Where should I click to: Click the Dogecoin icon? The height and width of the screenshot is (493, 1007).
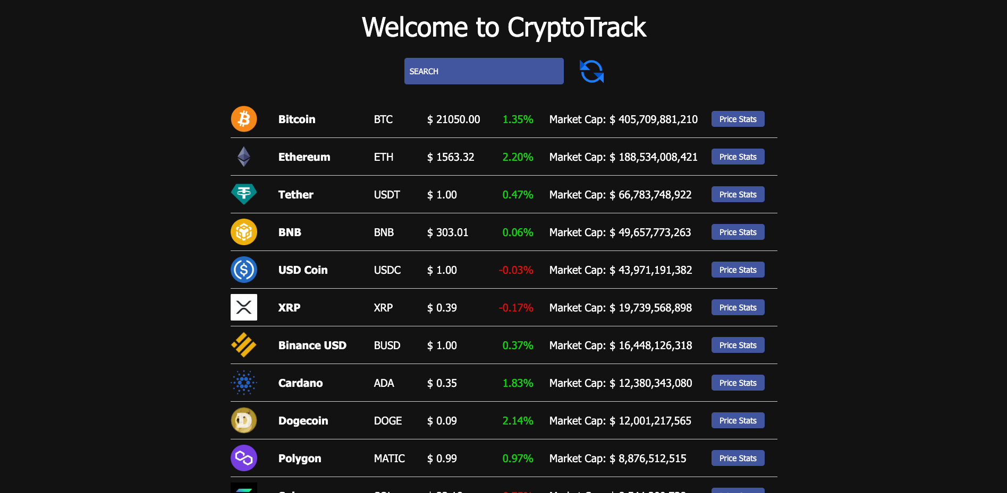pyautogui.click(x=243, y=420)
